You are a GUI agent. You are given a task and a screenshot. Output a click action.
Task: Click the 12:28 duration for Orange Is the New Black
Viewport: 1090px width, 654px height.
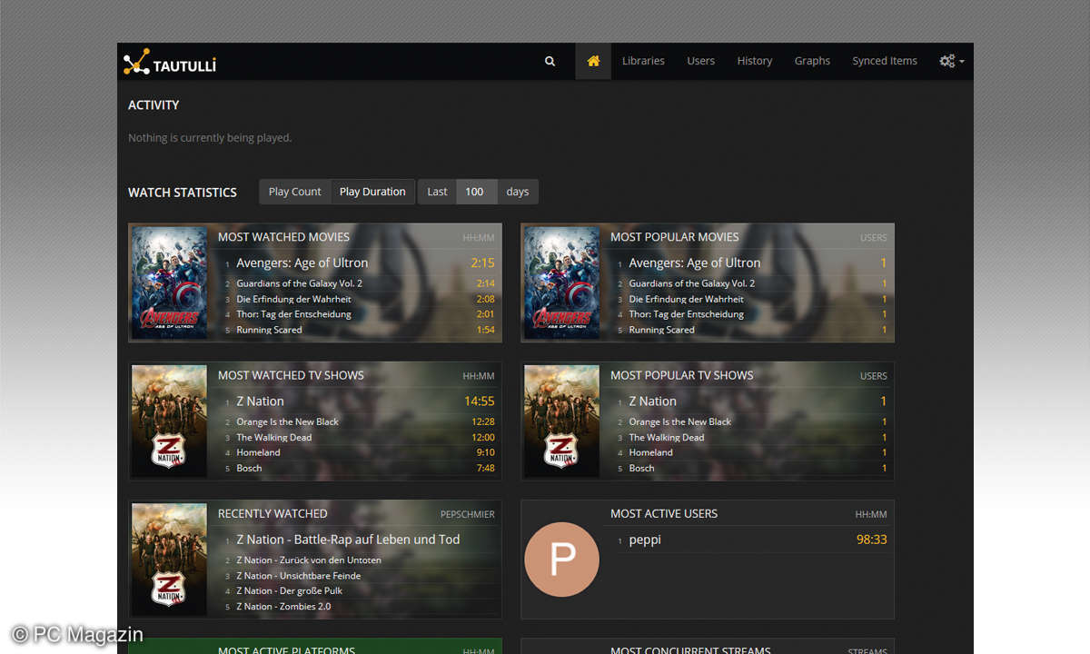[x=483, y=421]
